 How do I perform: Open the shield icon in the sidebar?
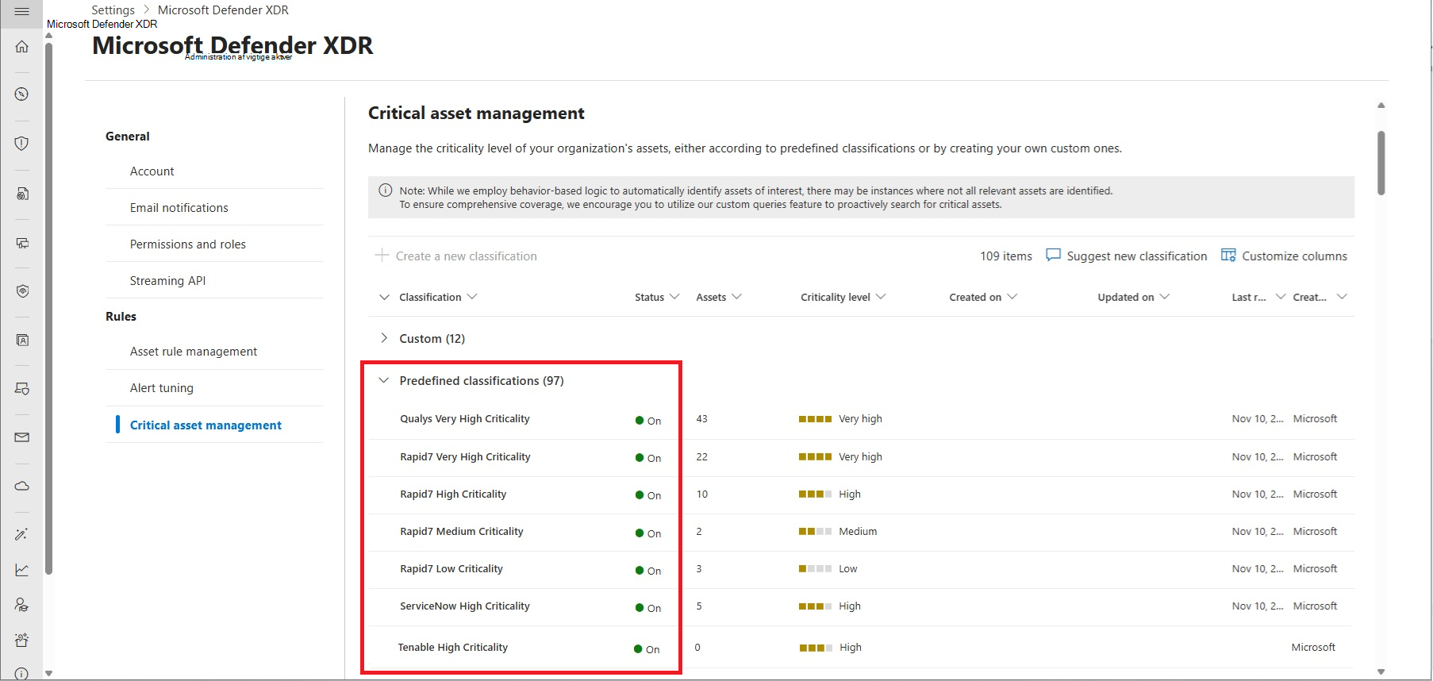(x=21, y=143)
